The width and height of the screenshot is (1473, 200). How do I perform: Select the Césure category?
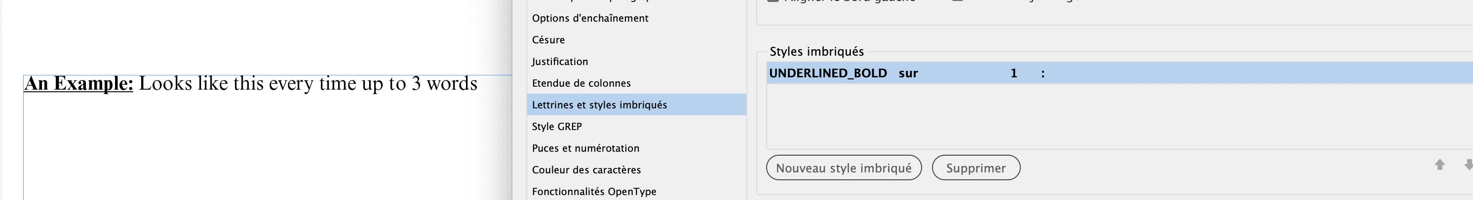(x=548, y=40)
